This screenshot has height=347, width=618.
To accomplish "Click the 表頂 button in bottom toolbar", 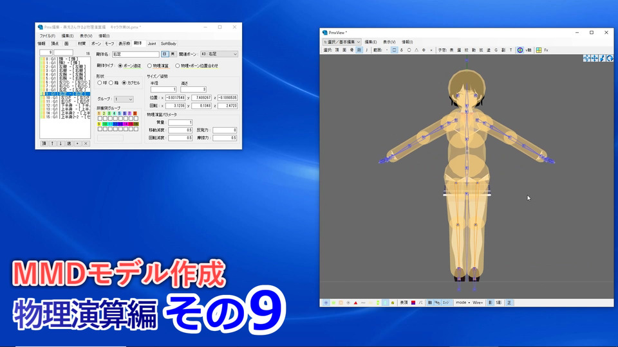I will 404,302.
